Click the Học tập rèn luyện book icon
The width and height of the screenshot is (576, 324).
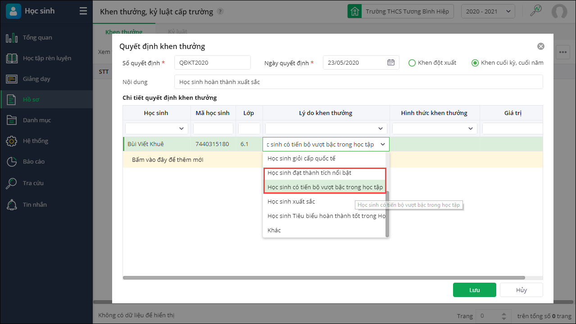[12, 58]
